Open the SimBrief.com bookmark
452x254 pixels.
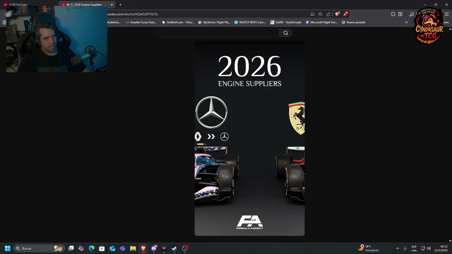(178, 22)
